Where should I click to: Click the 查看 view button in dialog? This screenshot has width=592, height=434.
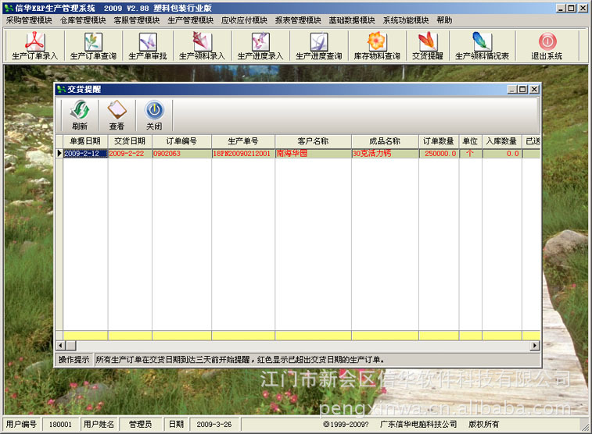pyautogui.click(x=117, y=116)
